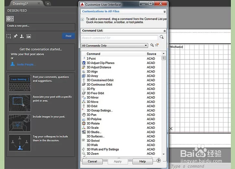Click the associate post with area thumbnail
This screenshot has width=235, height=169.
coord(20,103)
